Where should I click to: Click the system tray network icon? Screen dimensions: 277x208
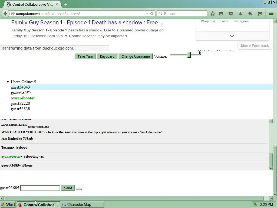(x=255, y=205)
